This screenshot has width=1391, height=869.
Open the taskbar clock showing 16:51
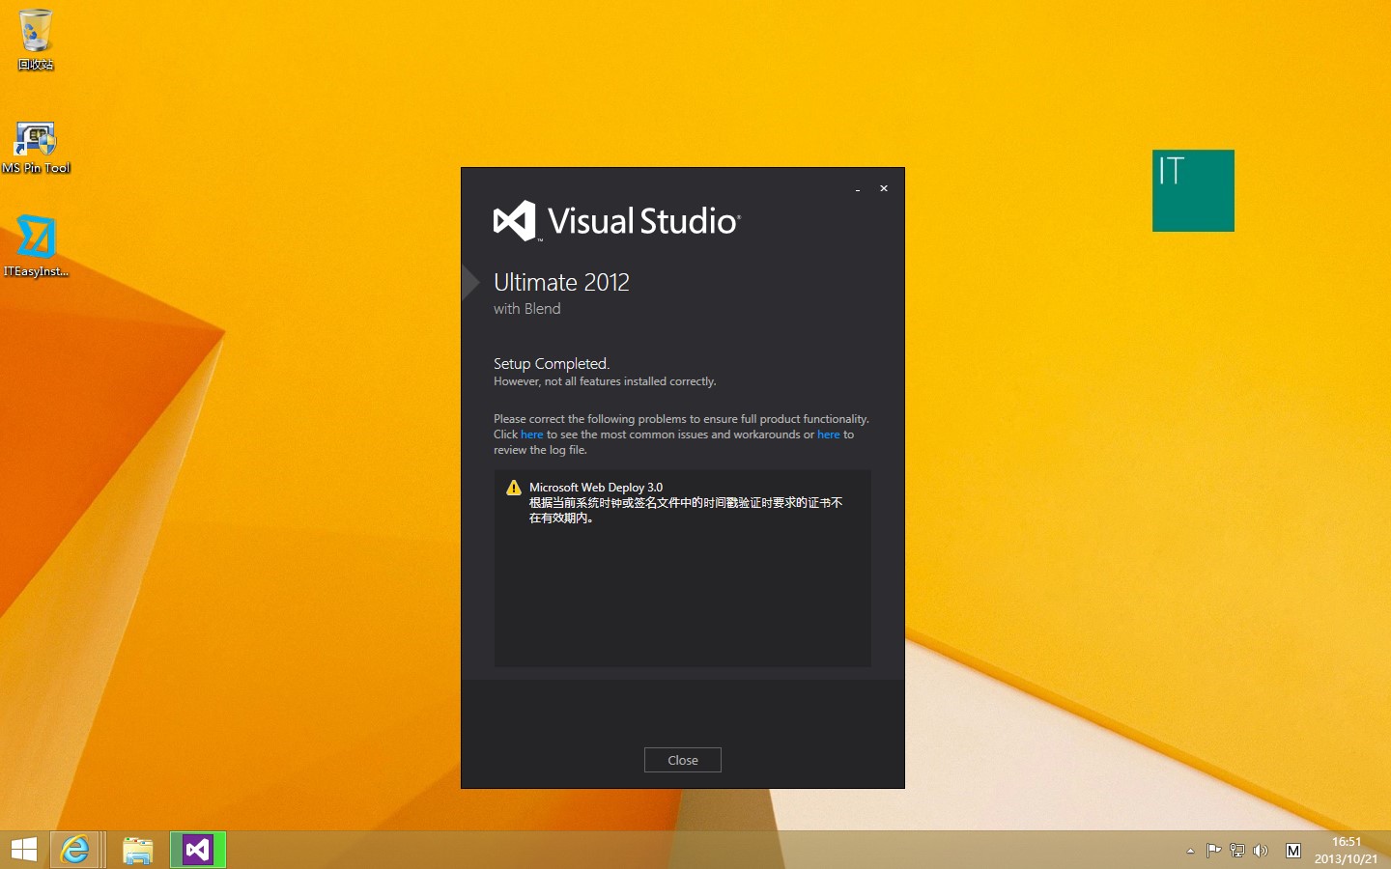coord(1346,850)
